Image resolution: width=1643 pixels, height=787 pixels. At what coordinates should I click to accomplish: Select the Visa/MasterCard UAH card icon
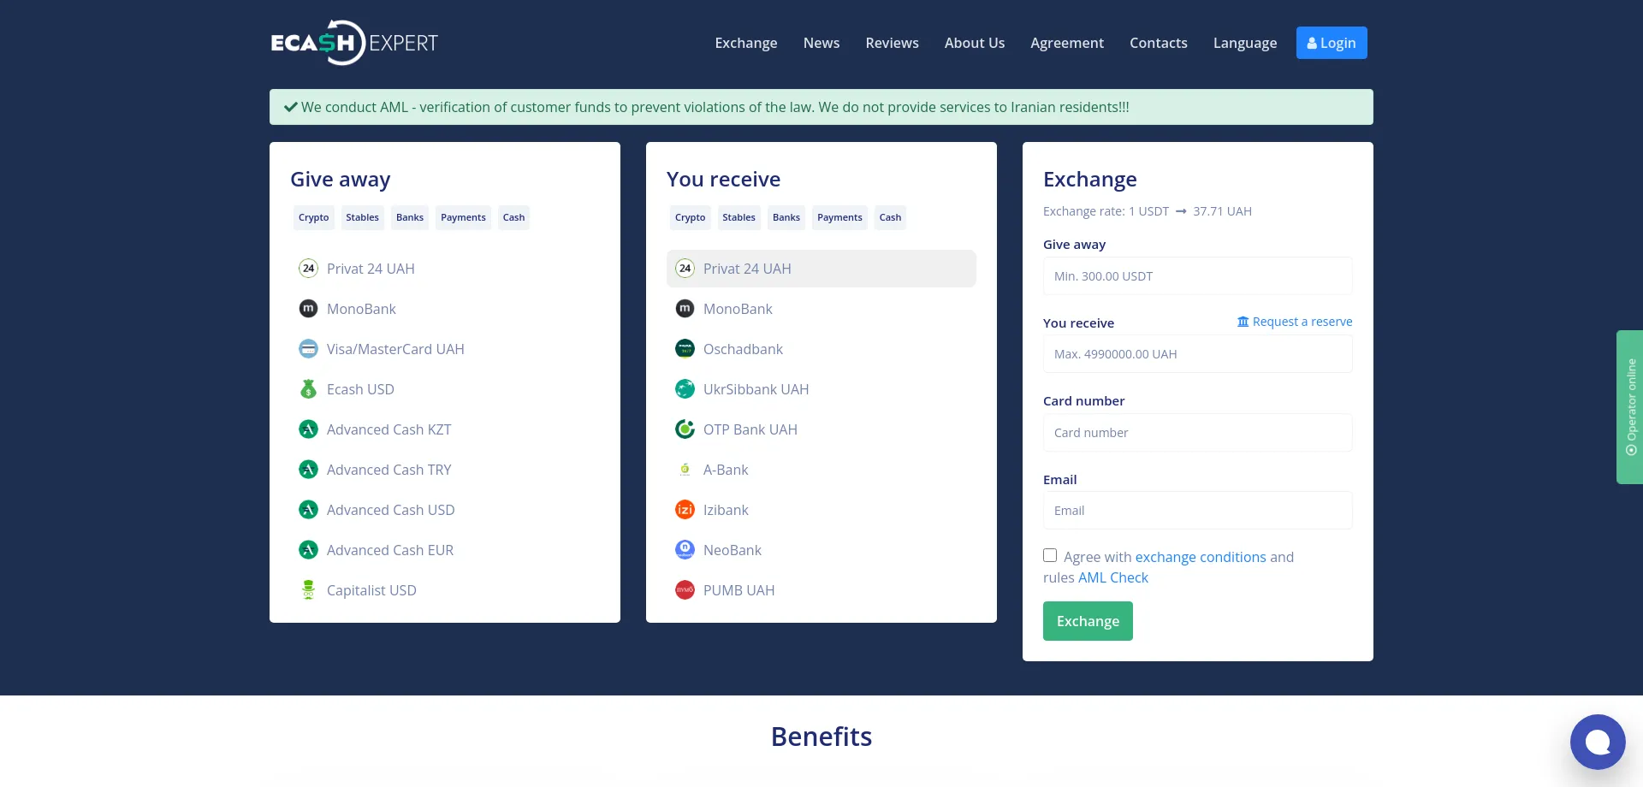click(308, 349)
